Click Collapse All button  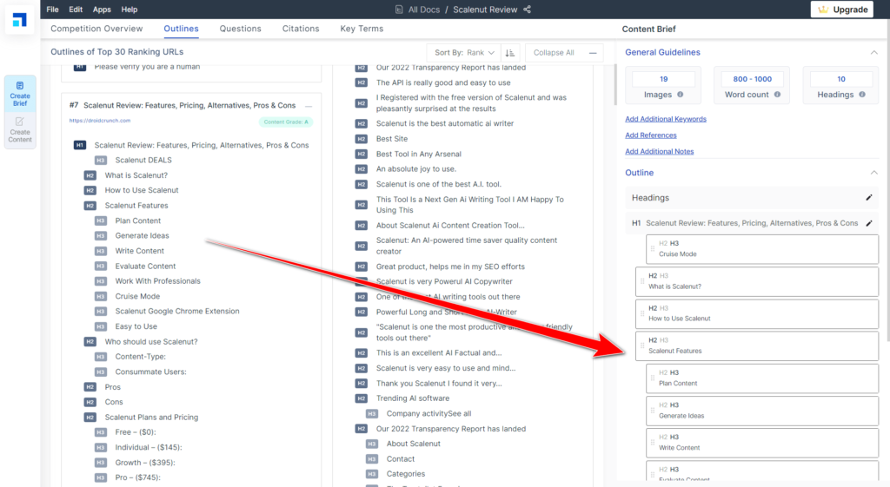pos(564,53)
